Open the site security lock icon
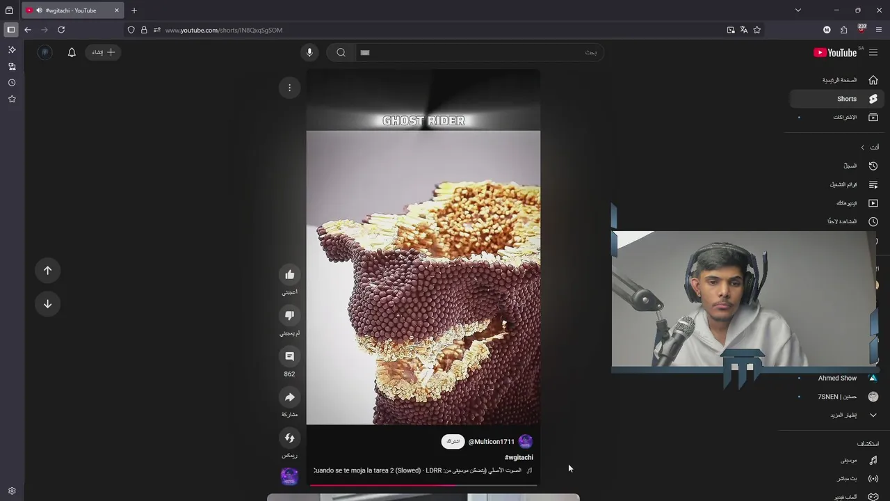This screenshot has height=501, width=890. pos(144,30)
